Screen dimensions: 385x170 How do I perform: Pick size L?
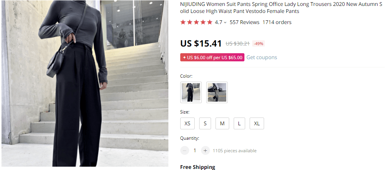239,123
